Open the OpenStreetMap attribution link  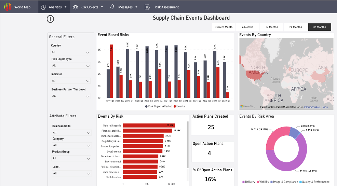(312, 107)
